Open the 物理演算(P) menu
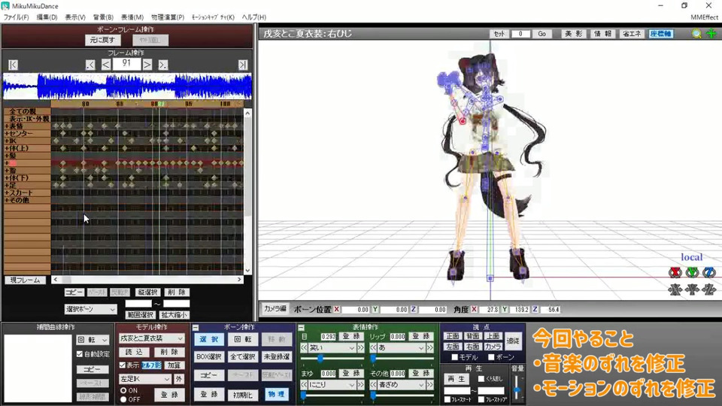This screenshot has height=406, width=722. 168,17
